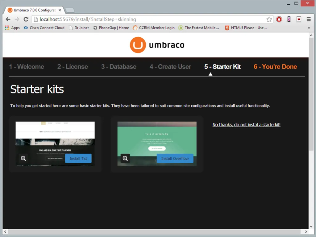Image resolution: width=316 pixels, height=237 pixels.
Task: Install the Txt starter kit
Action: 78,158
